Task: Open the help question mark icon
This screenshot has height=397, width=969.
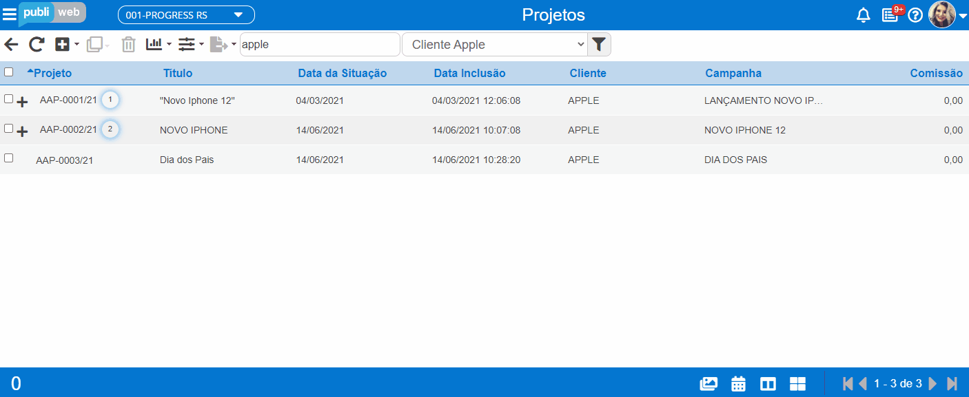Action: (915, 15)
